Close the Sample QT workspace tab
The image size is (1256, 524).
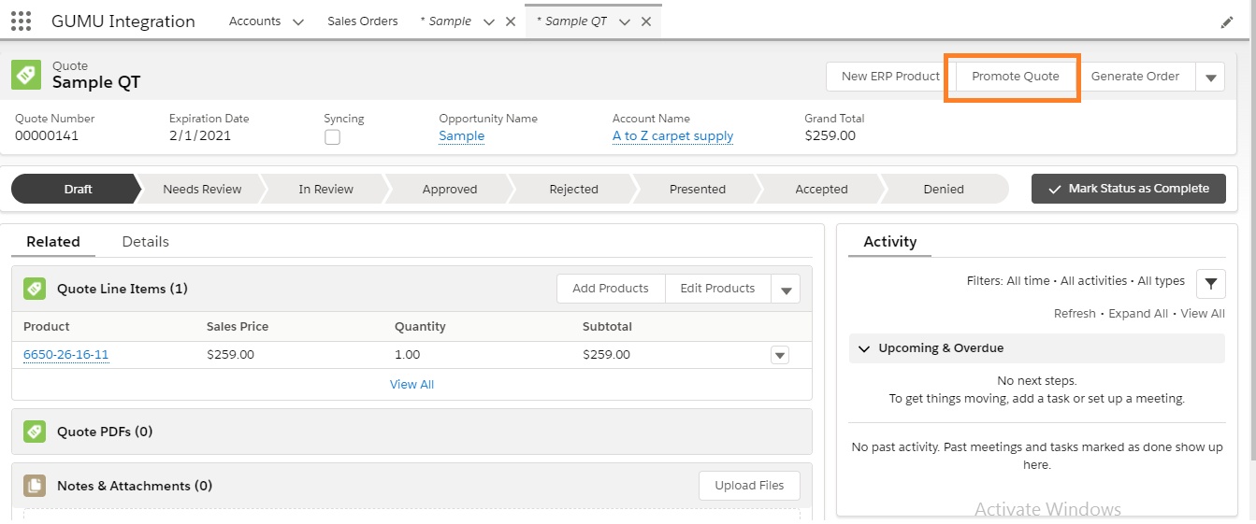(x=645, y=21)
